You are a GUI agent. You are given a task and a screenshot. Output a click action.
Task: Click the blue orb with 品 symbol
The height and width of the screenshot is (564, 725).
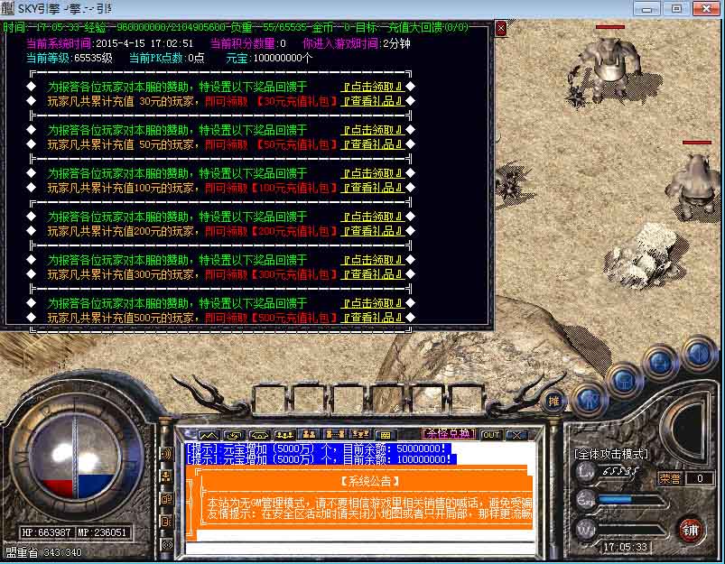pyautogui.click(x=625, y=382)
